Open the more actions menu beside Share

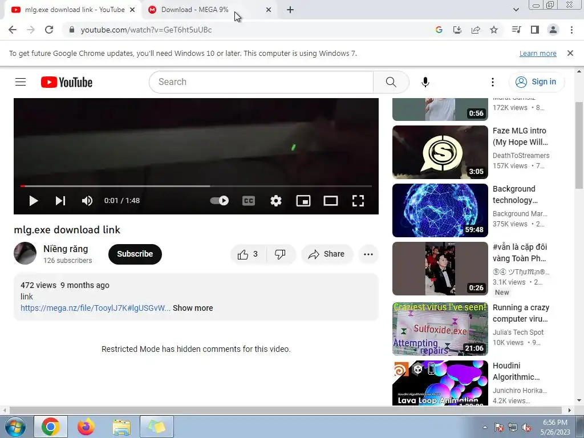coord(368,254)
